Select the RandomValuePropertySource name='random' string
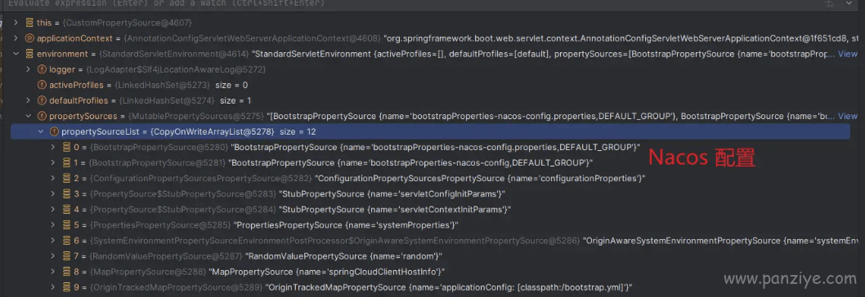The image size is (865, 297). pos(343,256)
